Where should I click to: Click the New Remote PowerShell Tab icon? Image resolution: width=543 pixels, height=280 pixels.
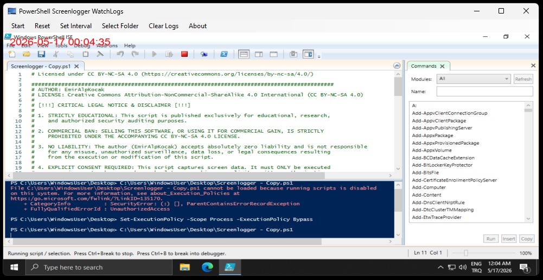204,54
